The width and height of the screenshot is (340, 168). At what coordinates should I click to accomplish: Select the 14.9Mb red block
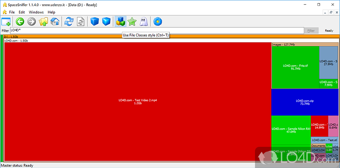pos(320,126)
